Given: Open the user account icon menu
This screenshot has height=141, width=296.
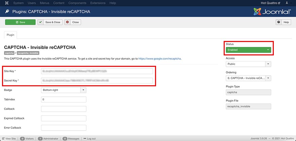Looking at the screenshot, I should (288, 3).
